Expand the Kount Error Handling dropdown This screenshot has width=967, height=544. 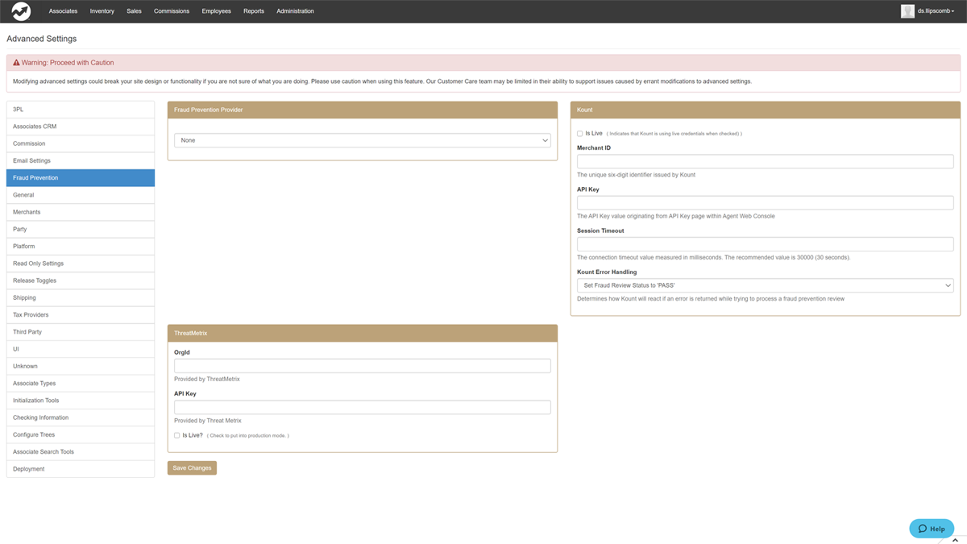click(x=765, y=285)
